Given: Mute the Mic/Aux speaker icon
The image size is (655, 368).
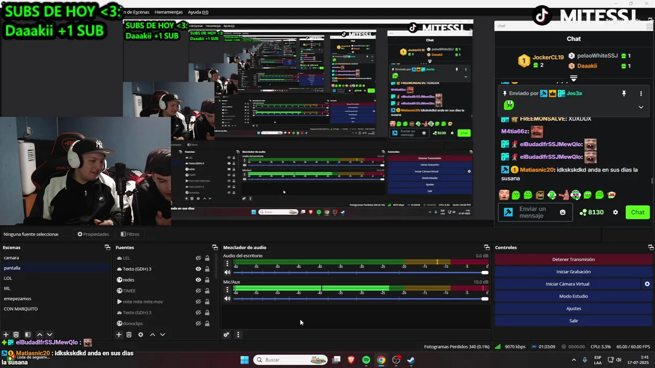Looking at the screenshot, I should tap(228, 298).
